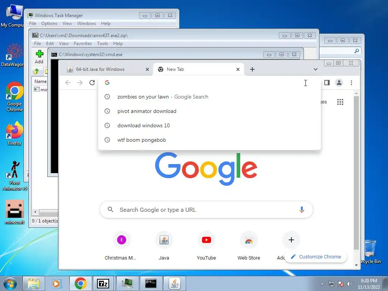Open the Tools menu in 7-Zip

pos(102,44)
